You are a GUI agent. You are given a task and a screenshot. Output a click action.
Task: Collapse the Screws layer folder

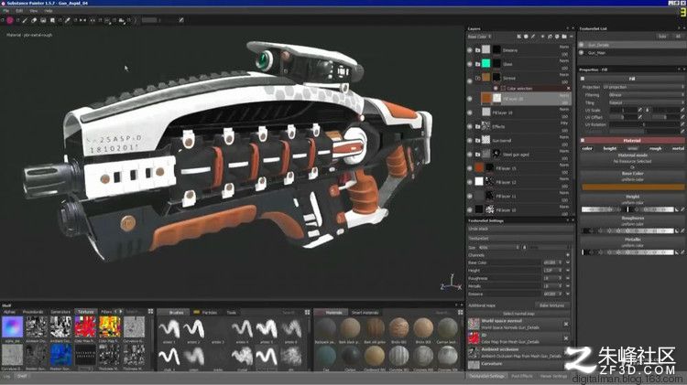click(477, 79)
